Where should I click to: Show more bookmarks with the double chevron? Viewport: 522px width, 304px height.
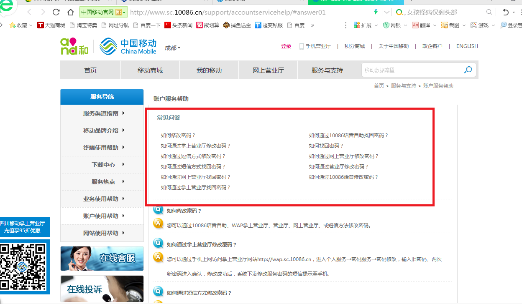click(x=312, y=25)
